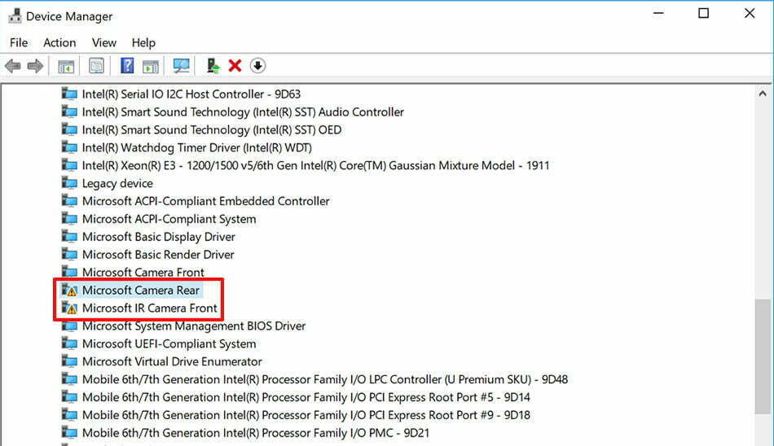Viewport: 774px width, 446px height.
Task: Click icon beside Microsoft ACPI-Compliant System
Action: pos(69,219)
